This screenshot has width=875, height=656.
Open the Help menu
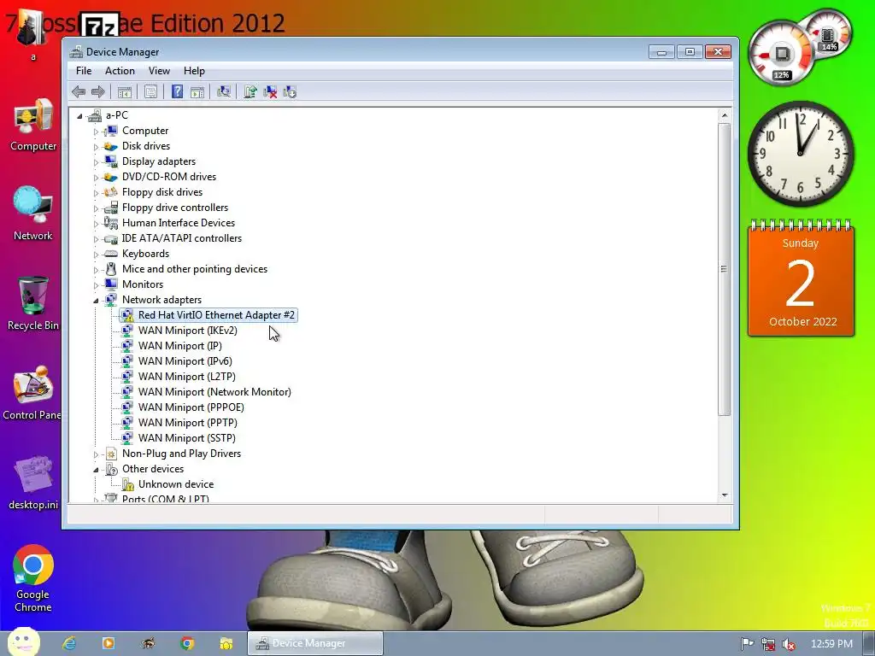(x=194, y=71)
